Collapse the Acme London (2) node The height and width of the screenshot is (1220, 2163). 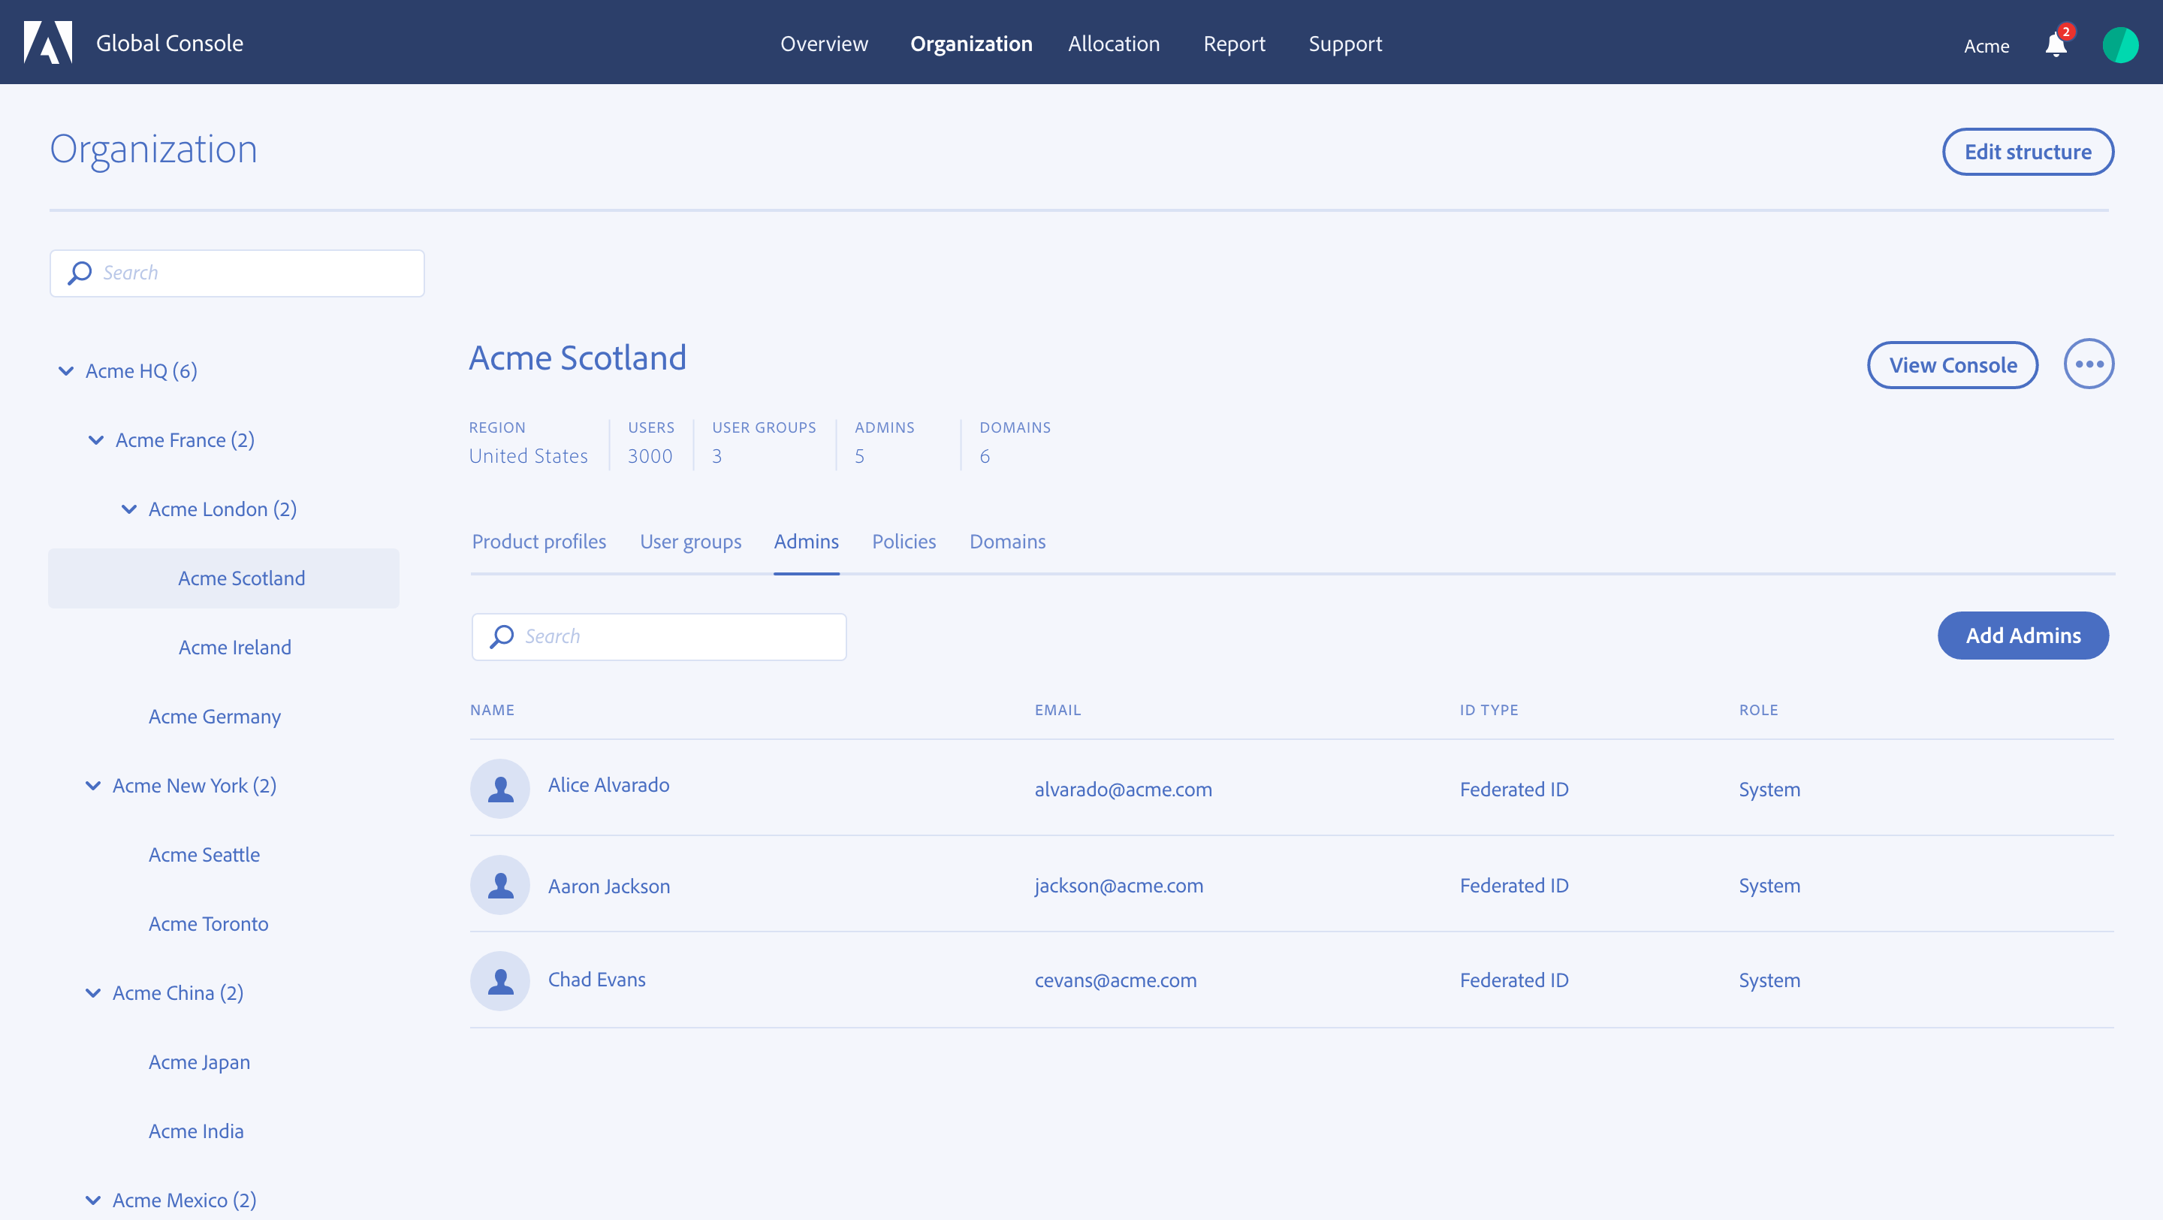(128, 509)
